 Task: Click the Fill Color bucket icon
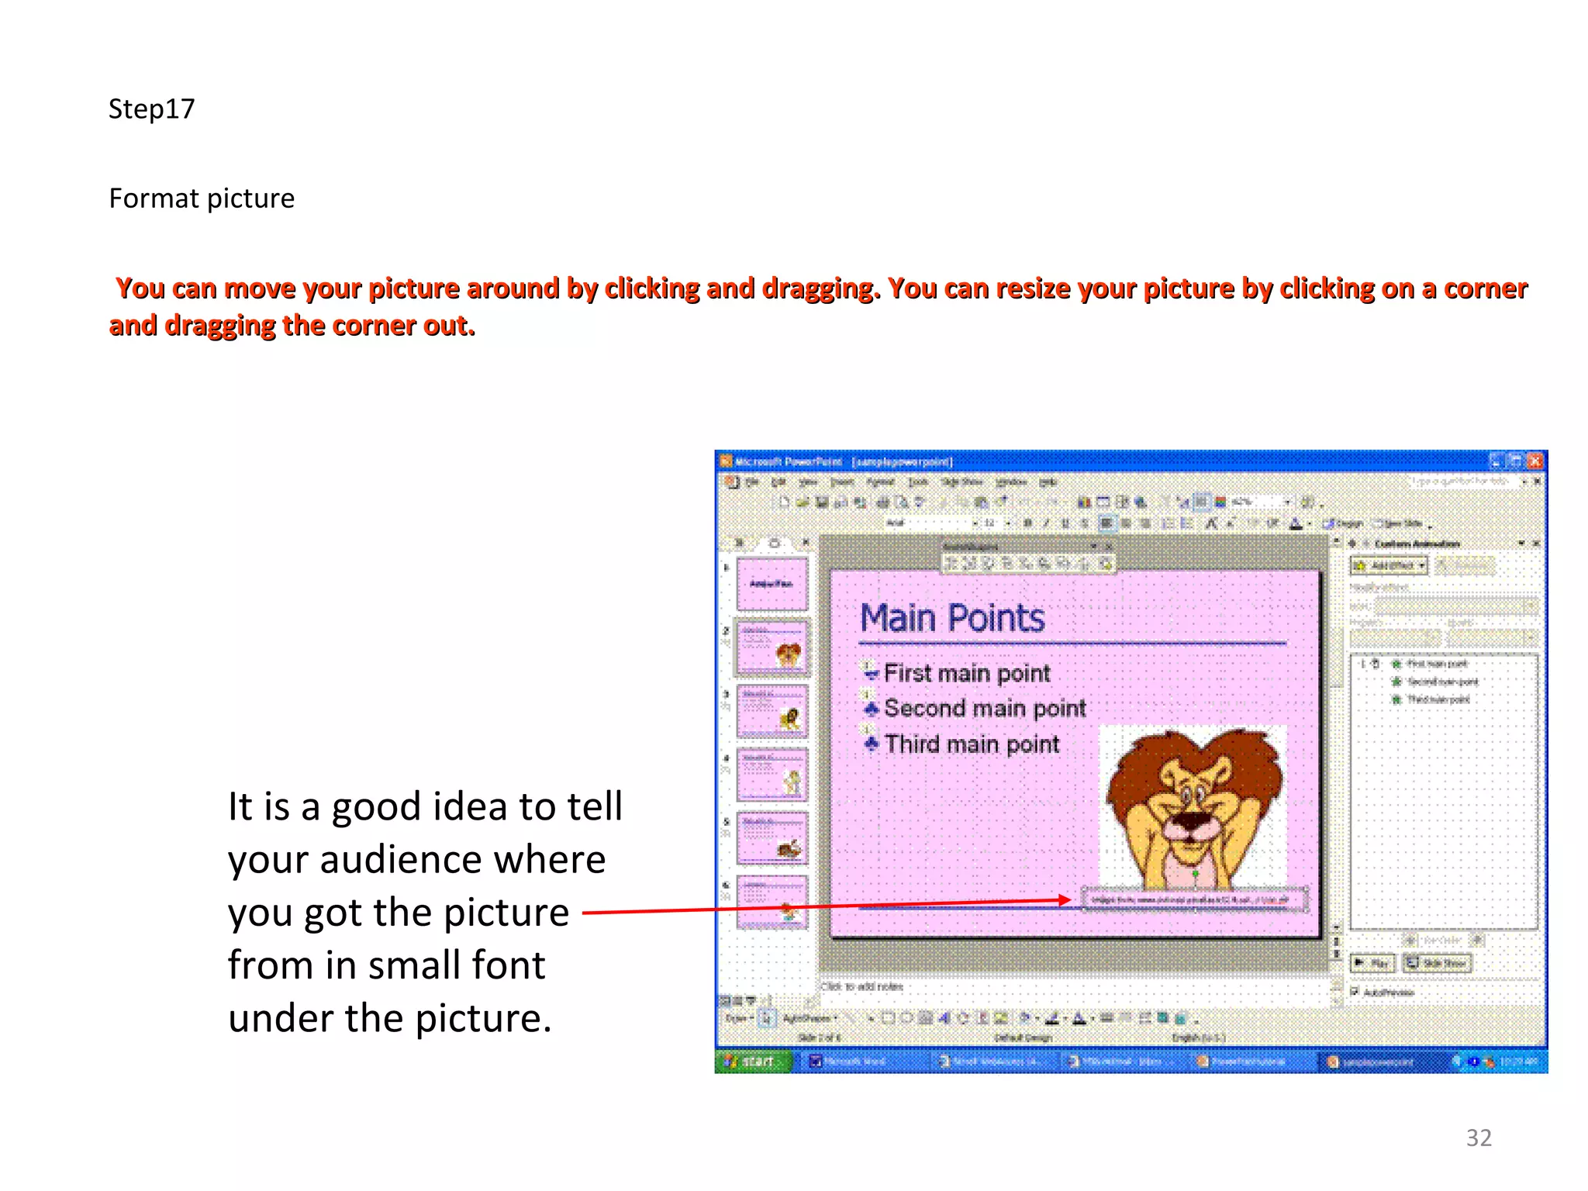pyautogui.click(x=1024, y=1018)
